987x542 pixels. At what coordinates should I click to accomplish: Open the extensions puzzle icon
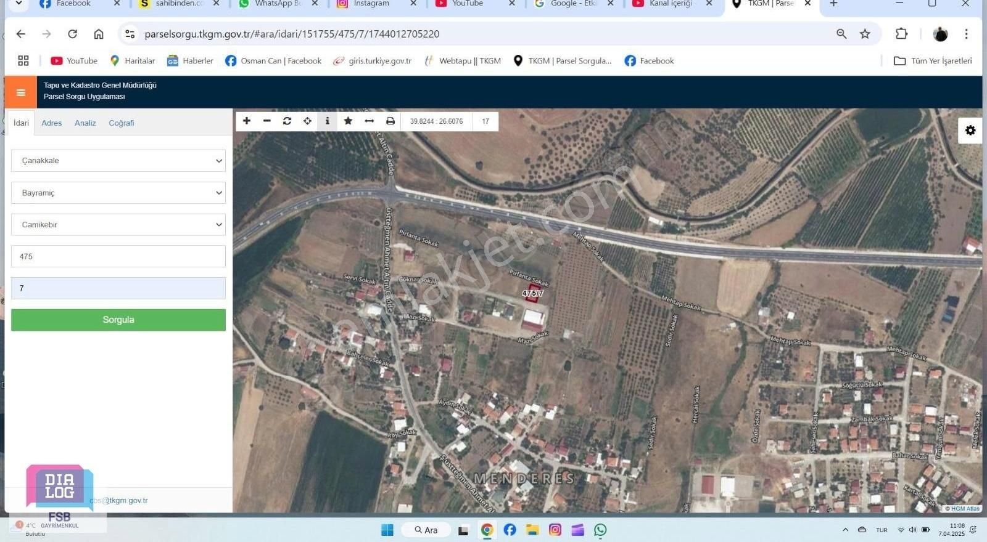[901, 34]
